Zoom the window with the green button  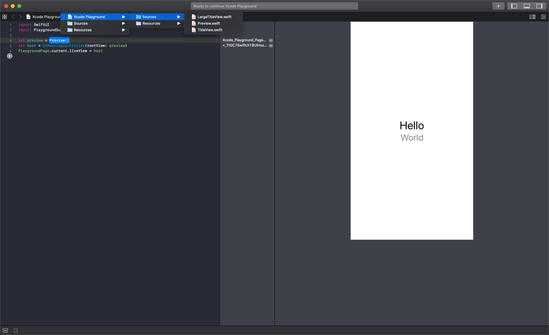click(19, 6)
